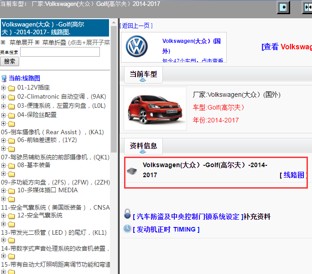Open 11-安全气囊系统（美国版装备）entry
The width and height of the screenshot is (312, 274).
click(x=55, y=207)
